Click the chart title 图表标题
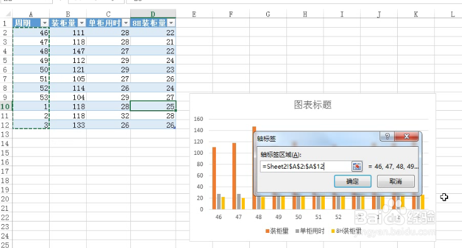This screenshot has width=462, height=248. pos(313,104)
